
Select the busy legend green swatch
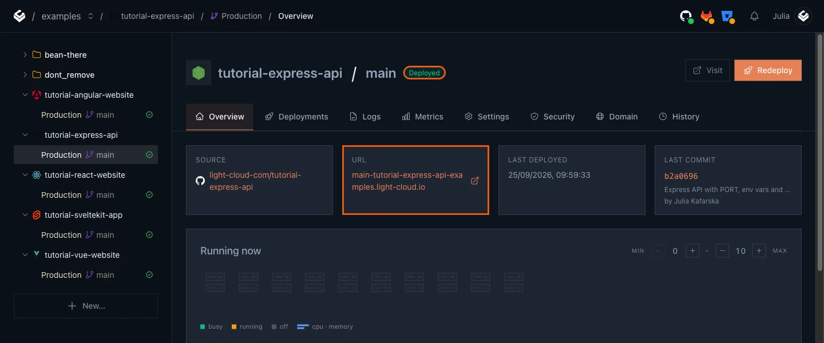[203, 327]
